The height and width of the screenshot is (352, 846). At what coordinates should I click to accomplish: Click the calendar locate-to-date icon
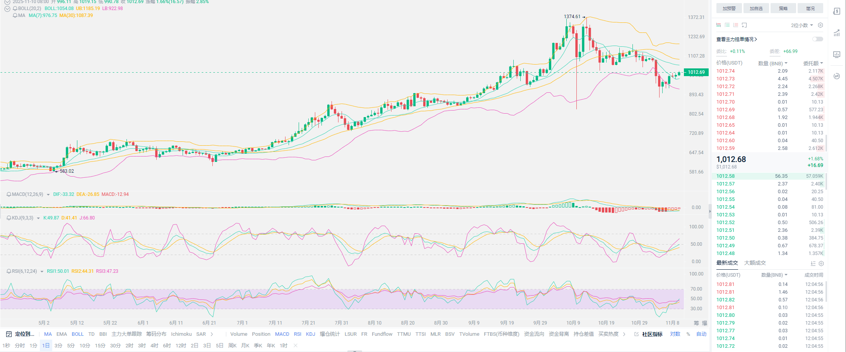(x=9, y=334)
